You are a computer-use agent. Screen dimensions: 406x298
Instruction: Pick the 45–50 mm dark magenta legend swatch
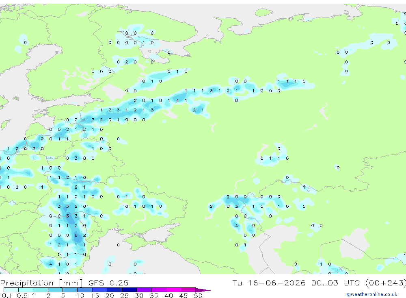click(188, 290)
